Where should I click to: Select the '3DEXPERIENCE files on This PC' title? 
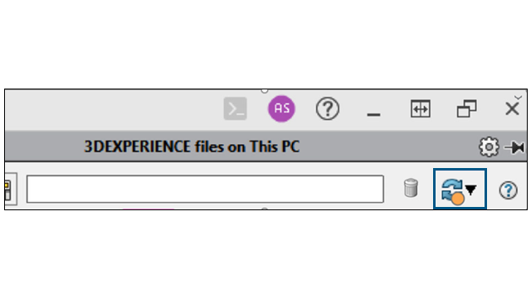click(x=192, y=147)
